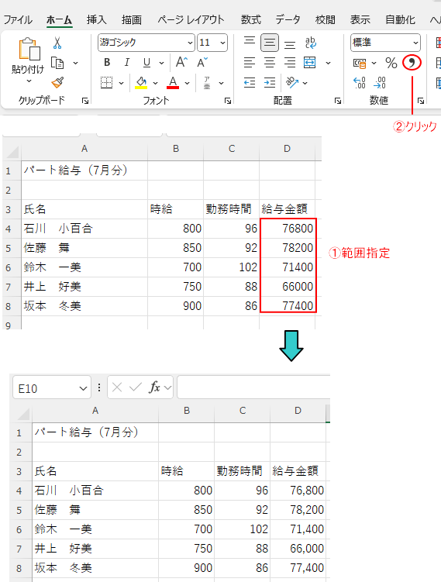Open the 自動化 tab
The height and width of the screenshot is (582, 441).
pos(400,19)
